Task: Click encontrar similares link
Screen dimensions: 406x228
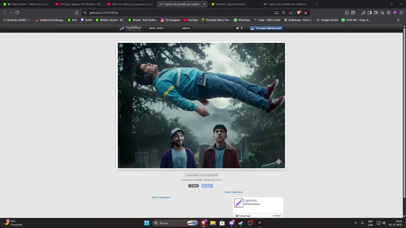Action: pos(192,180)
